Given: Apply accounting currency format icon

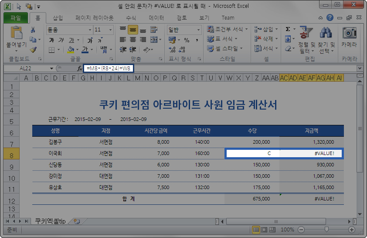Looking at the screenshot, I should coord(172,40).
